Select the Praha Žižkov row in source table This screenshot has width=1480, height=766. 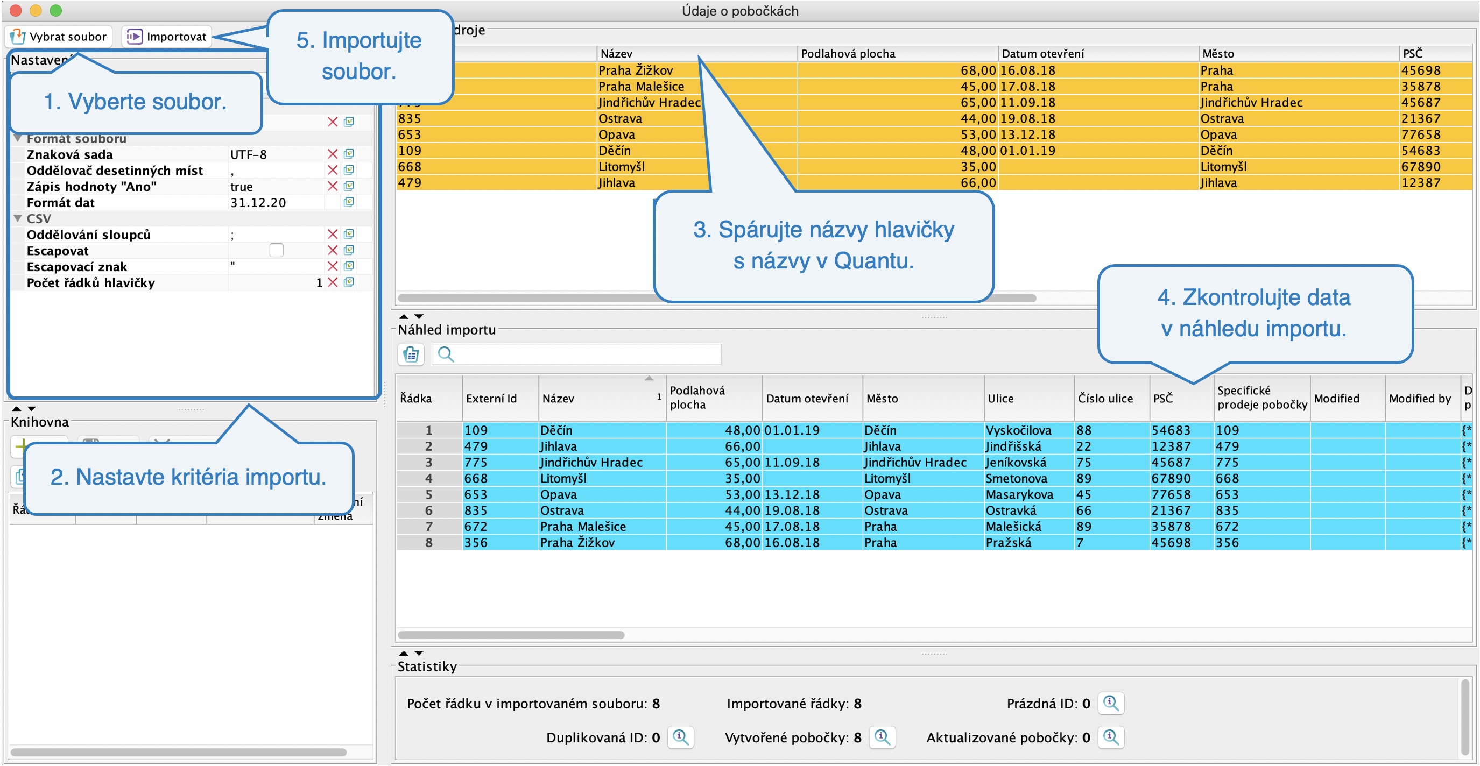(x=934, y=70)
